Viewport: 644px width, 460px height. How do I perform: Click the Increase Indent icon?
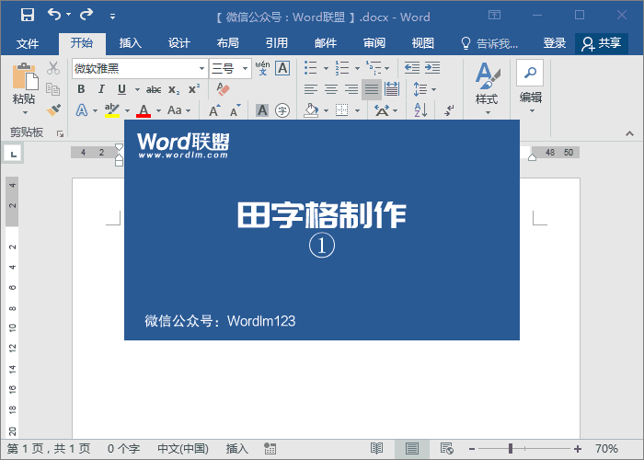432,68
